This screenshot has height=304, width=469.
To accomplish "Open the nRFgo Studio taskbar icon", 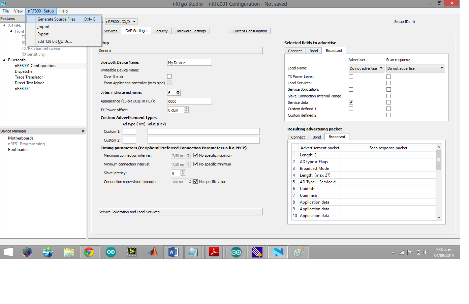I will click(x=278, y=252).
